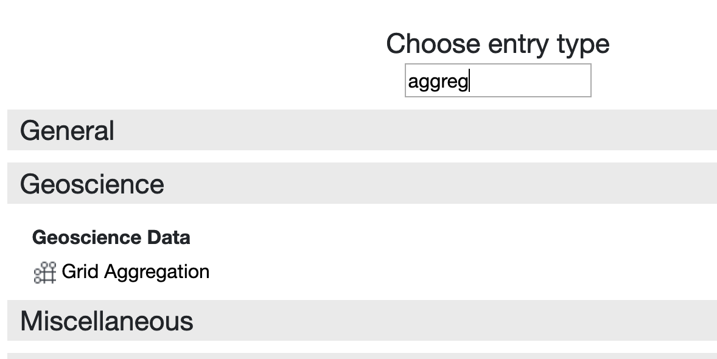Click the word General in gray bar

pyautogui.click(x=67, y=131)
